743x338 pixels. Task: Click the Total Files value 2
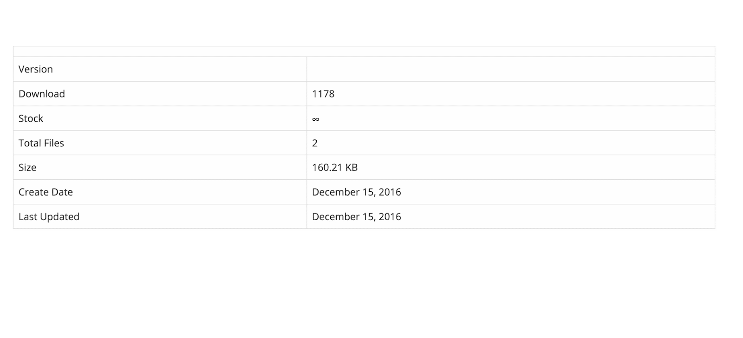coord(315,143)
